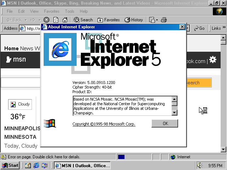Click the Cipher Strength: 40-bit text

[x=92, y=87]
